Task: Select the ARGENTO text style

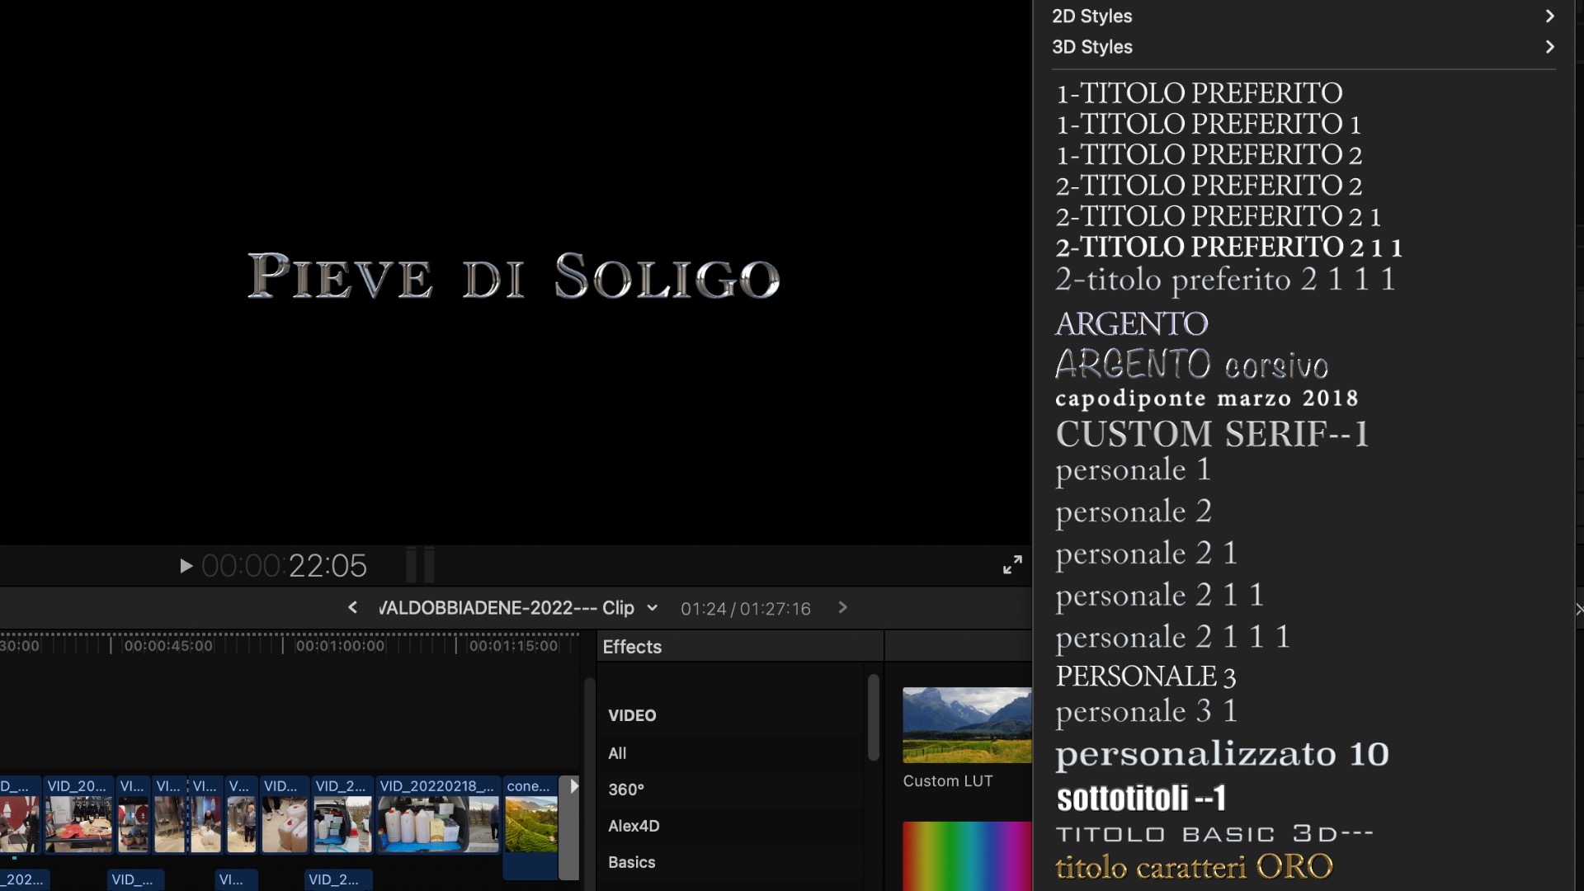Action: (x=1132, y=323)
